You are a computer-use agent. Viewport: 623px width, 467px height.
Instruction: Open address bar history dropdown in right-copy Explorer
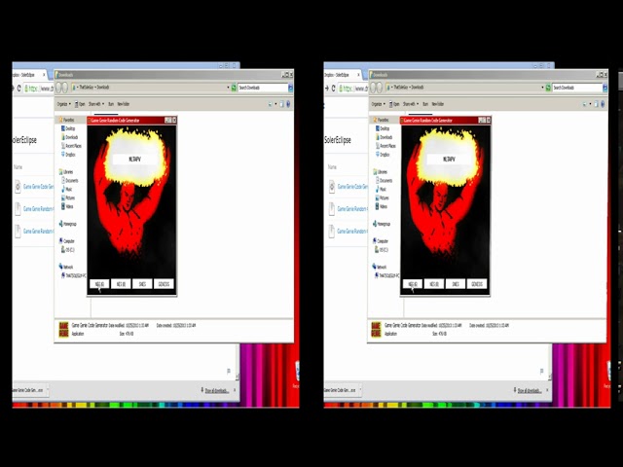click(542, 88)
